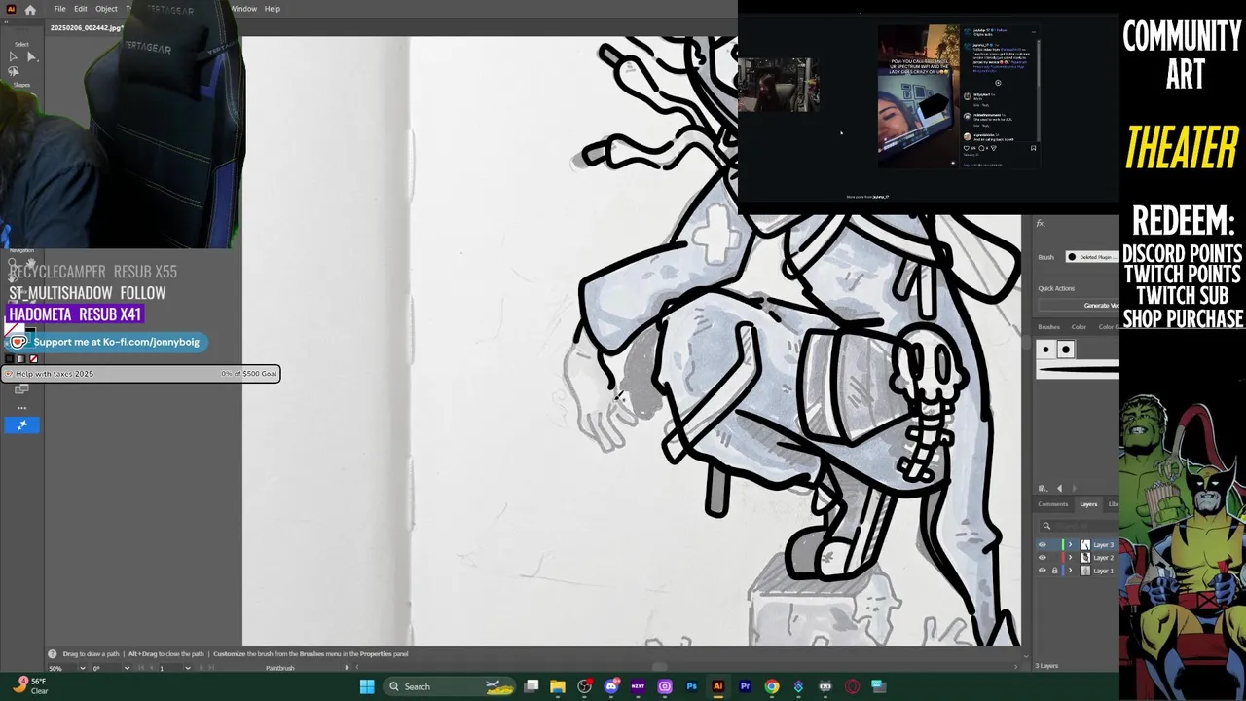This screenshot has width=1246, height=701.
Task: Click the Instagram post heart icon
Action: tap(967, 148)
